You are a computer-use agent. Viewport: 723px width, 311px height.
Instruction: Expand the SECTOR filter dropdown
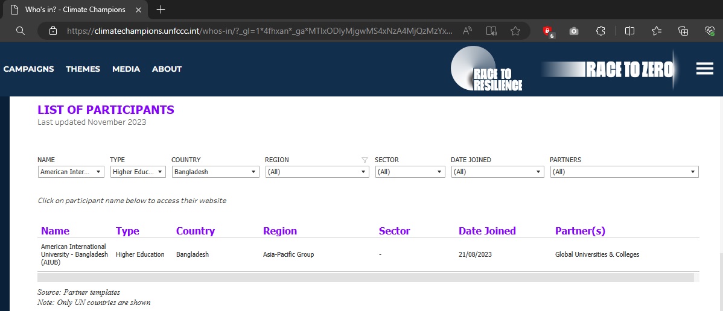tap(410, 172)
